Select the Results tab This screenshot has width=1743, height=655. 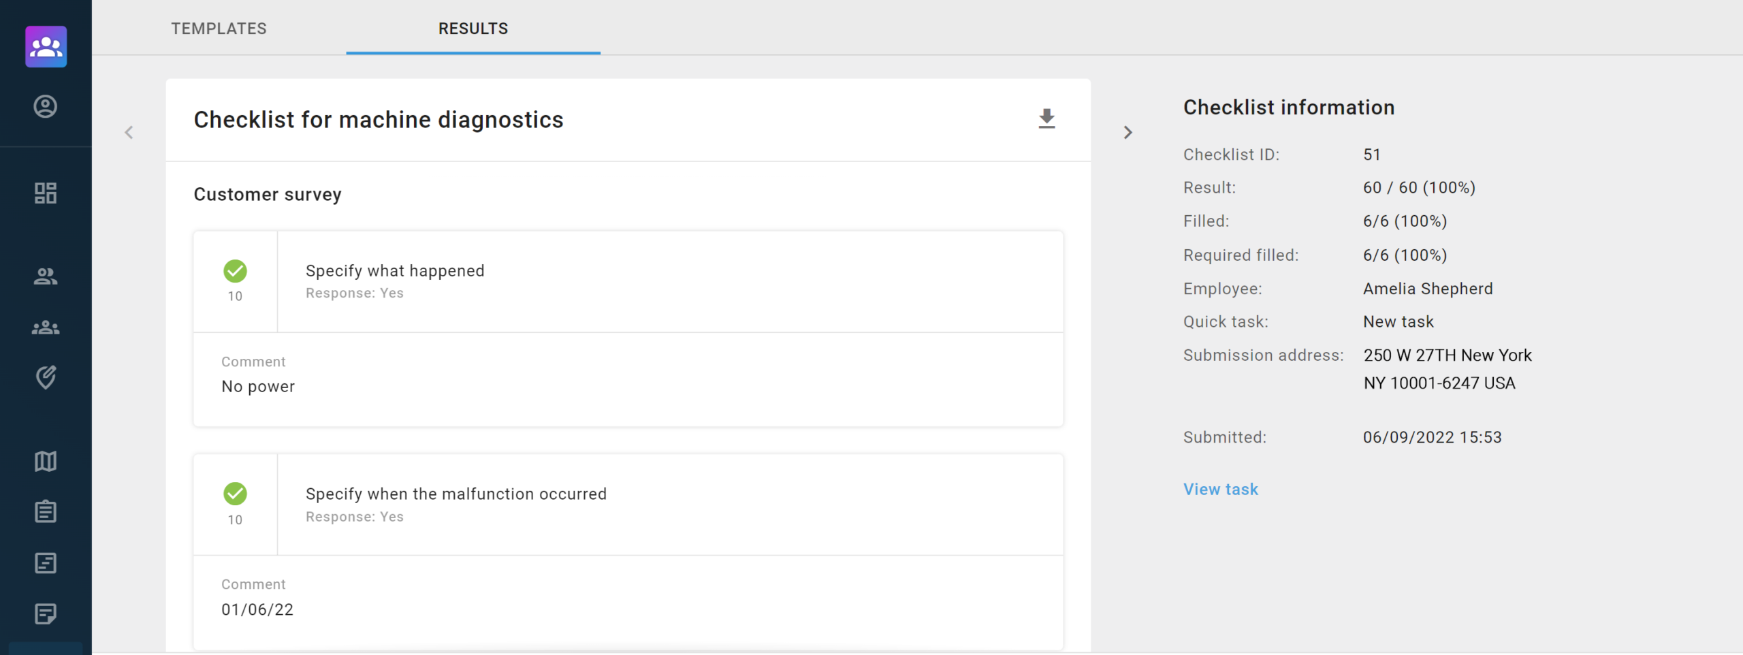(473, 29)
